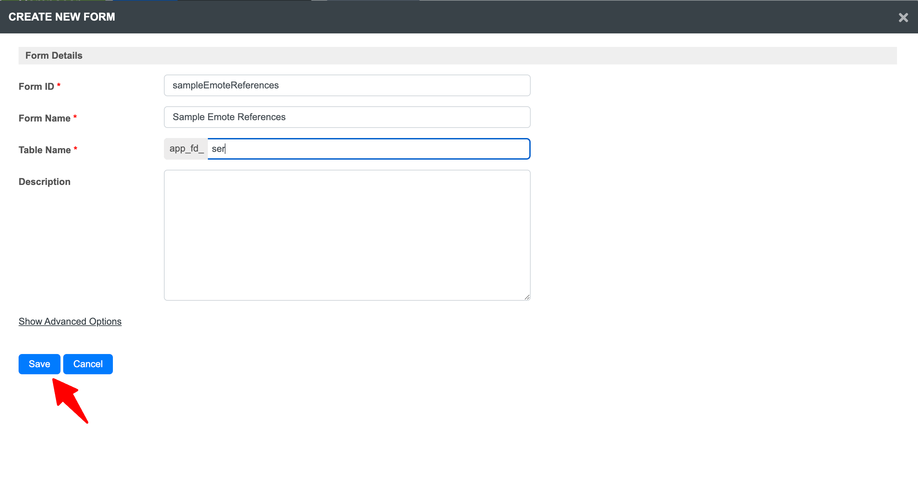Open Show Advanced Options link

tap(70, 321)
